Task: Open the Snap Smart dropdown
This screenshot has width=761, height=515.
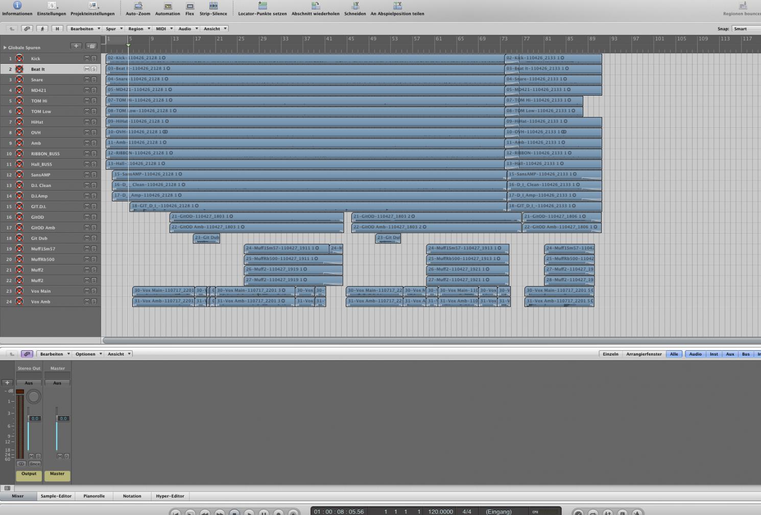Action: point(746,29)
